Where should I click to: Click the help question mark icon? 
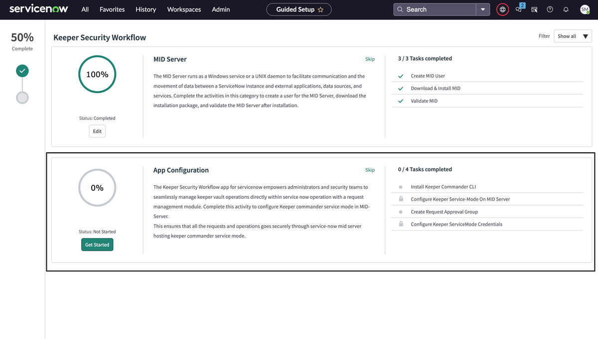[x=550, y=9]
